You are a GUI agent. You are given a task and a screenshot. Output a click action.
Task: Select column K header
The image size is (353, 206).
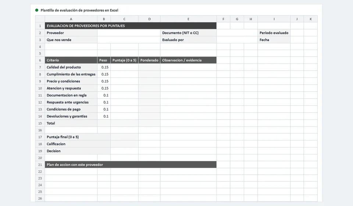click(x=311, y=19)
